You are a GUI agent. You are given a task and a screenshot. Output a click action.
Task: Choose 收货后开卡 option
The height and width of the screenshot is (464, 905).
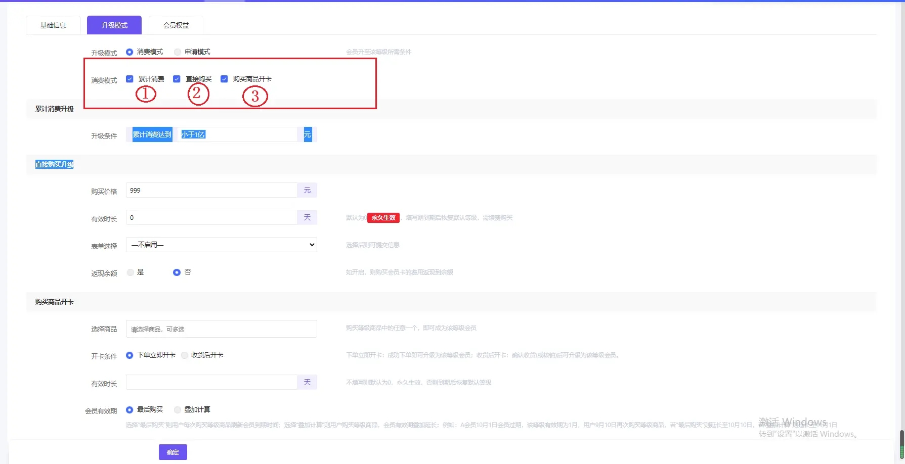(x=185, y=355)
